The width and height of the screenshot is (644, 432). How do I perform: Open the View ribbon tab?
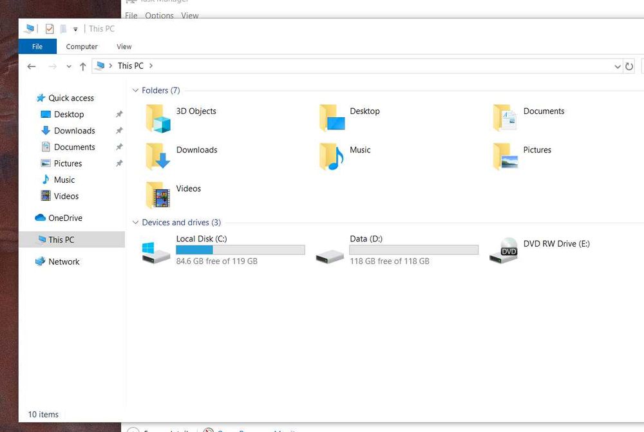(x=124, y=46)
